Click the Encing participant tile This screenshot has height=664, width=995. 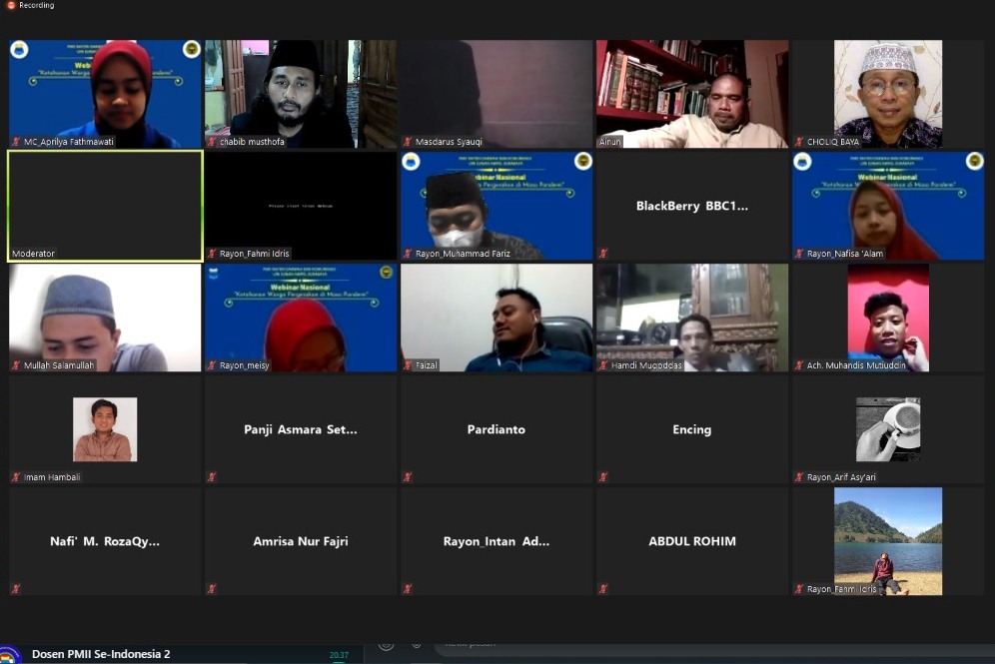tap(691, 429)
